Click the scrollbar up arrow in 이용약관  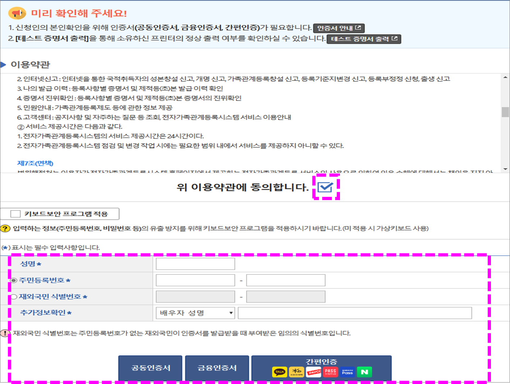505,77
